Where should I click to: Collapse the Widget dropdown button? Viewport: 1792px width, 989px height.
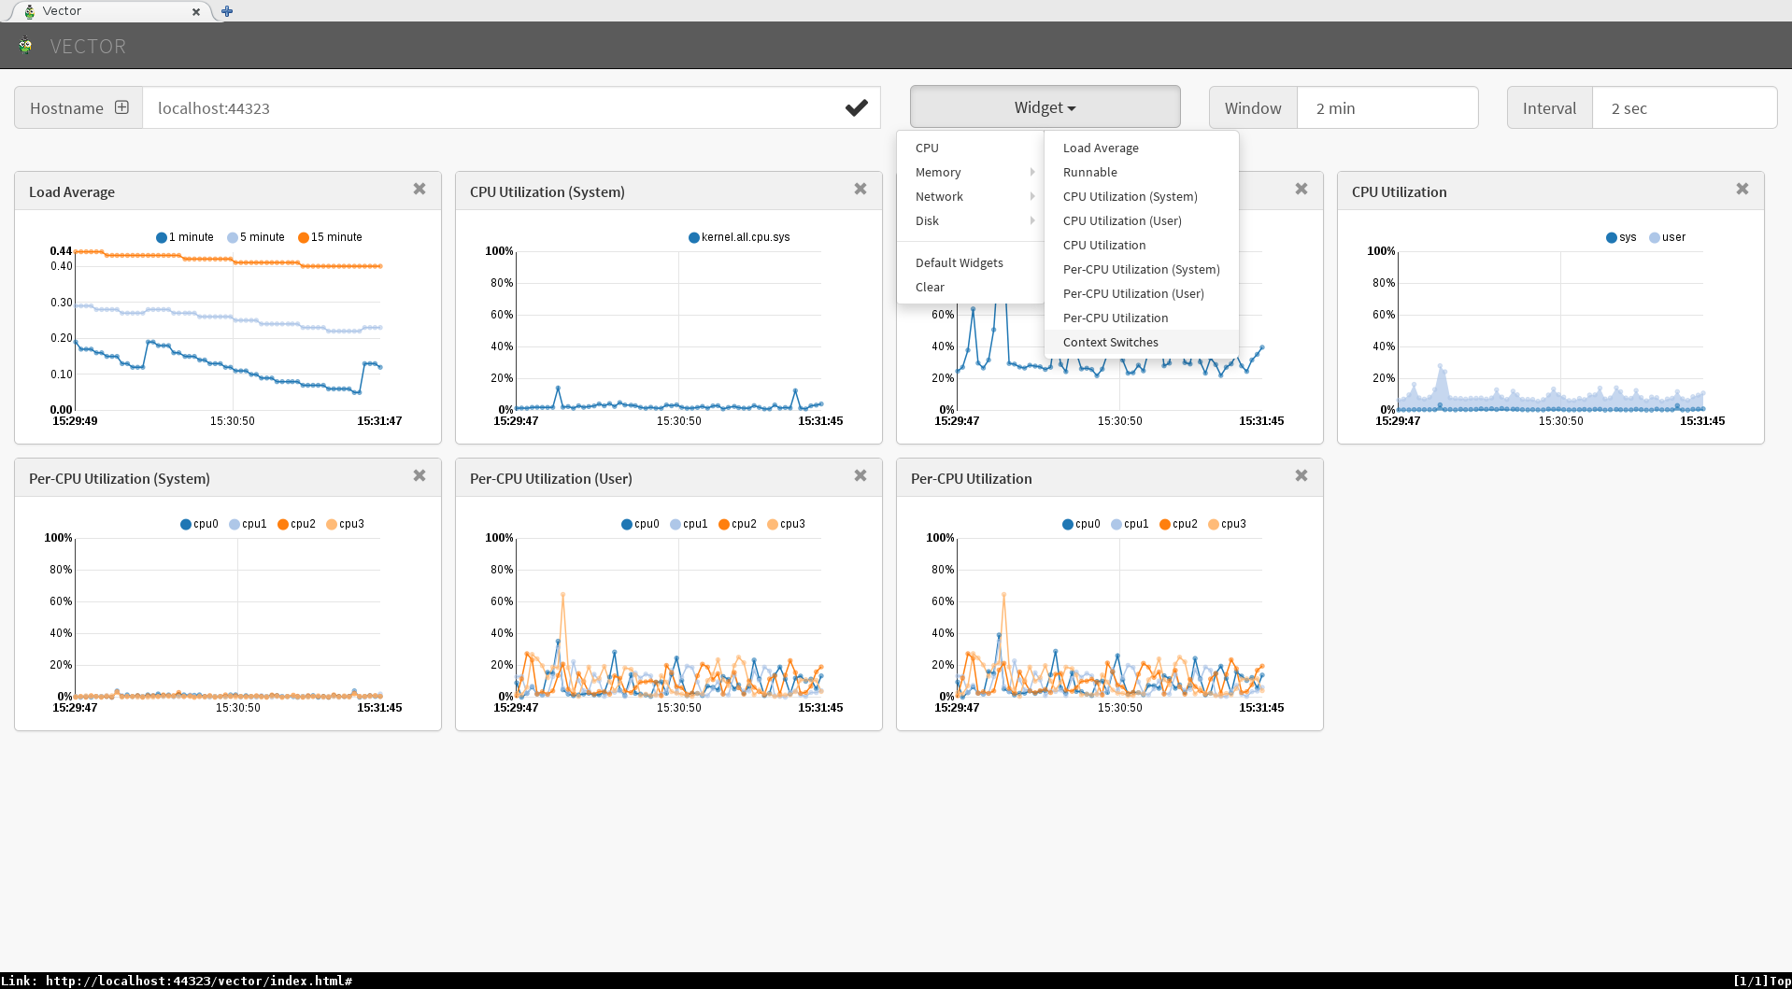pos(1045,107)
